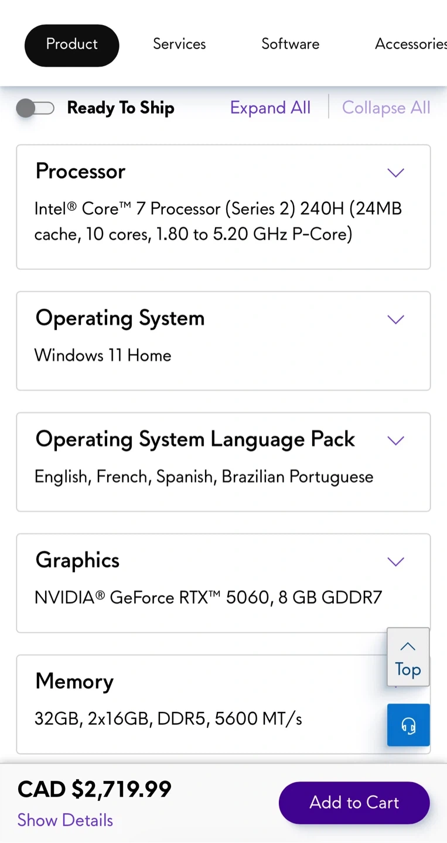Switch to the Services tab
This screenshot has height=843, width=447.
click(x=179, y=44)
